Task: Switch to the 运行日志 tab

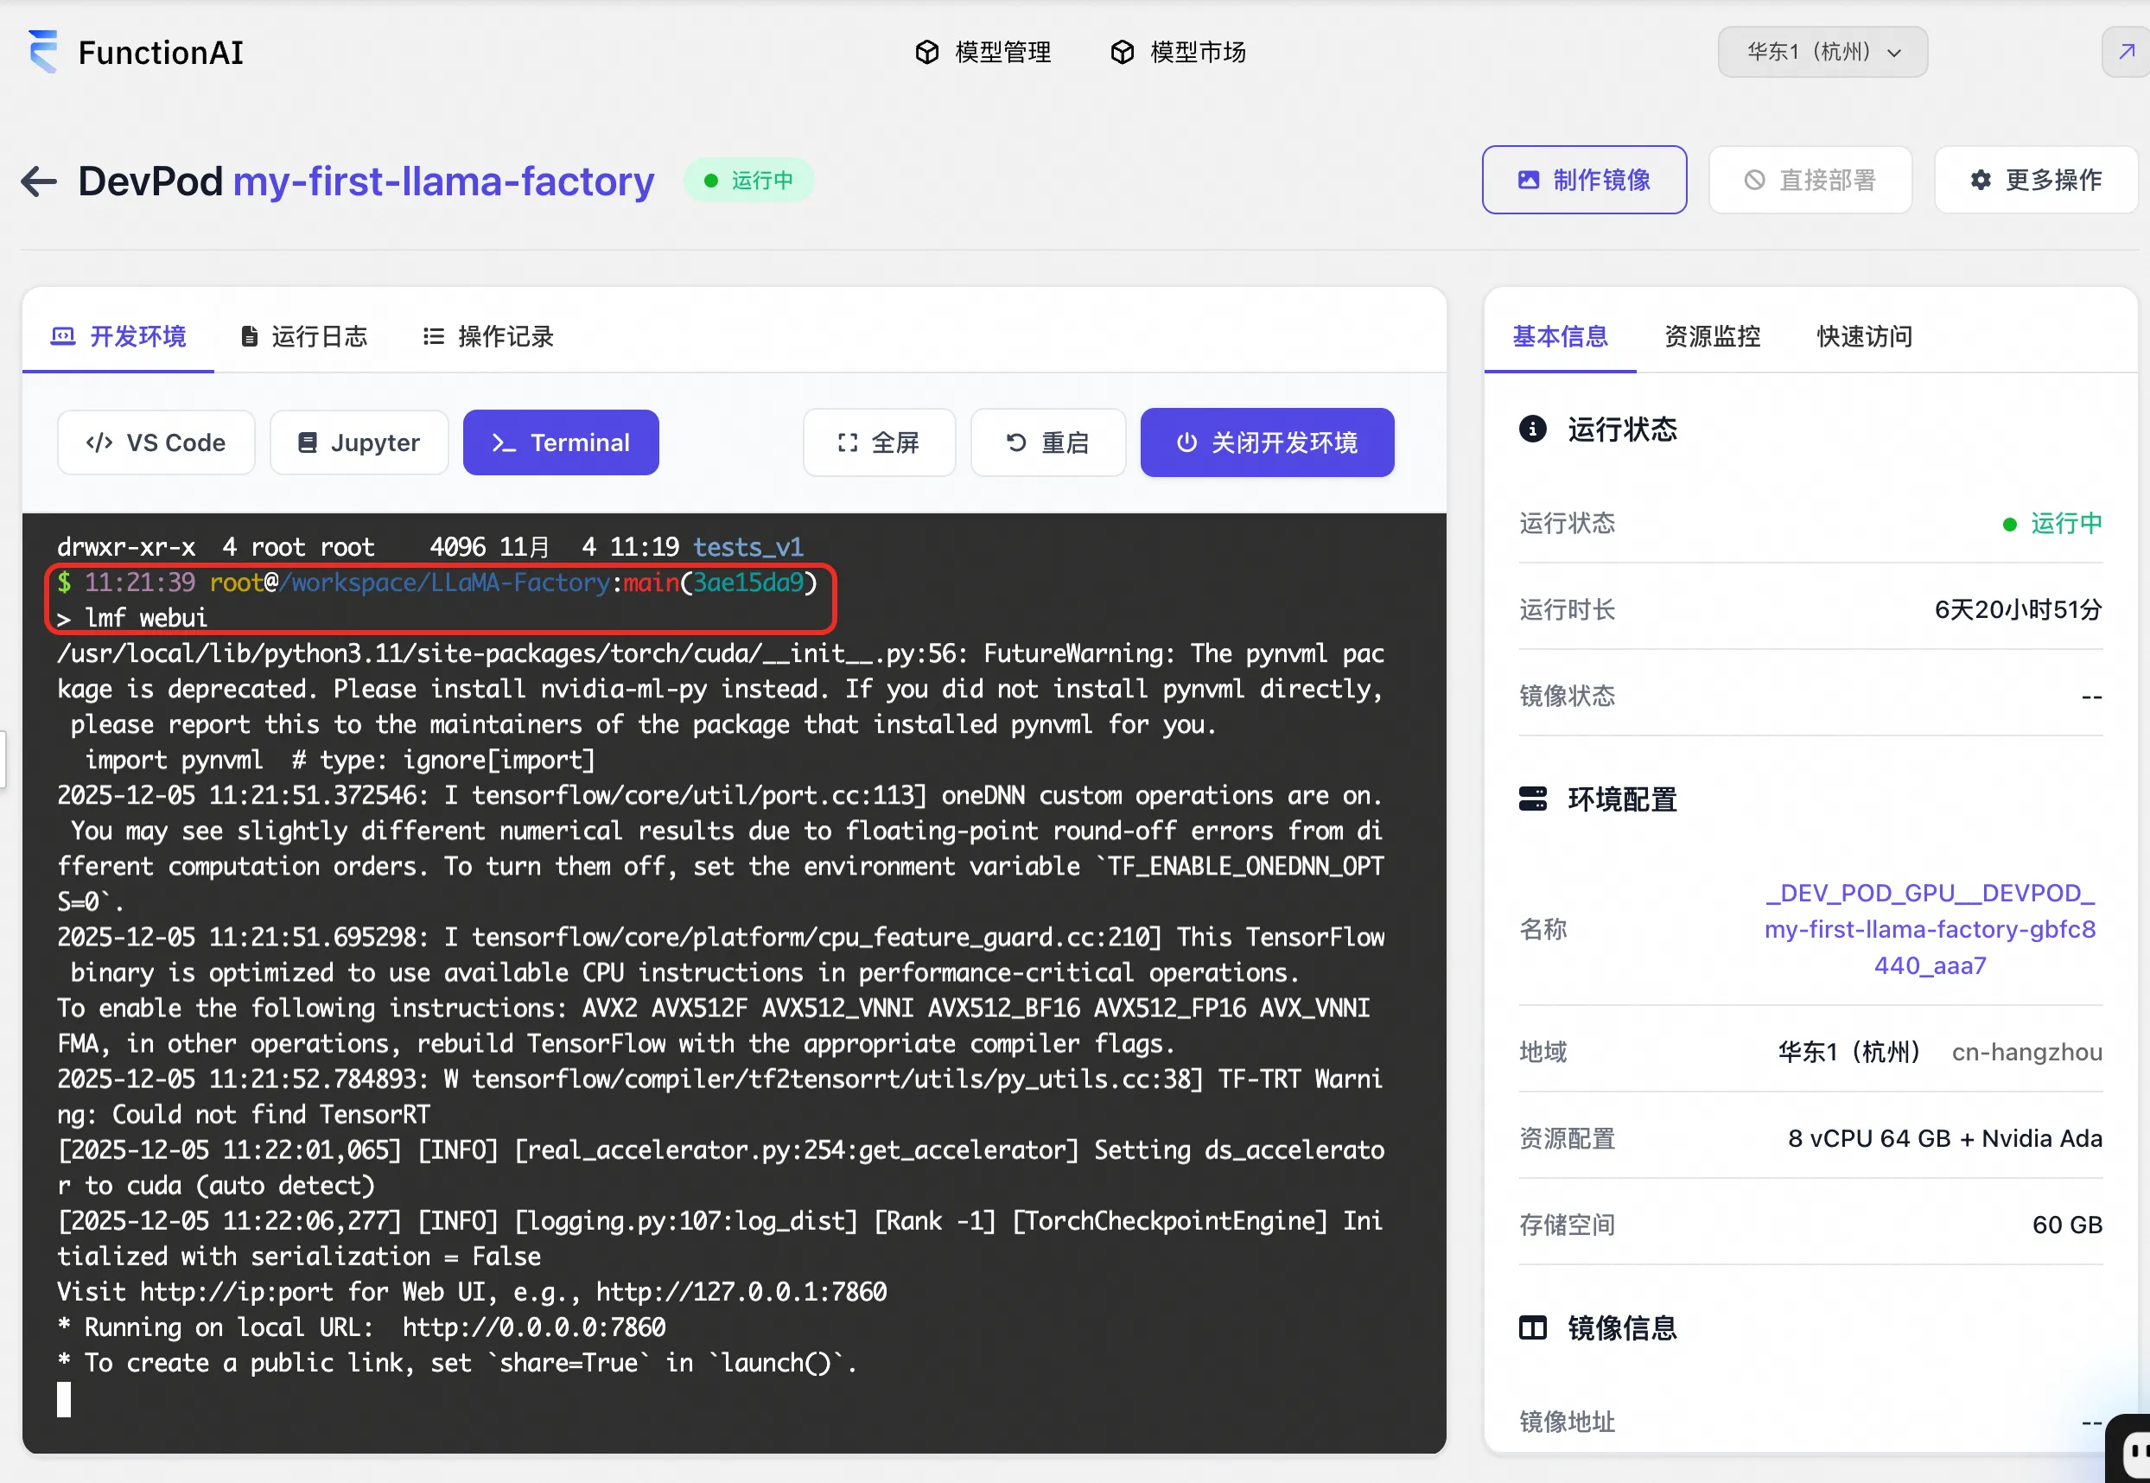Action: (304, 336)
